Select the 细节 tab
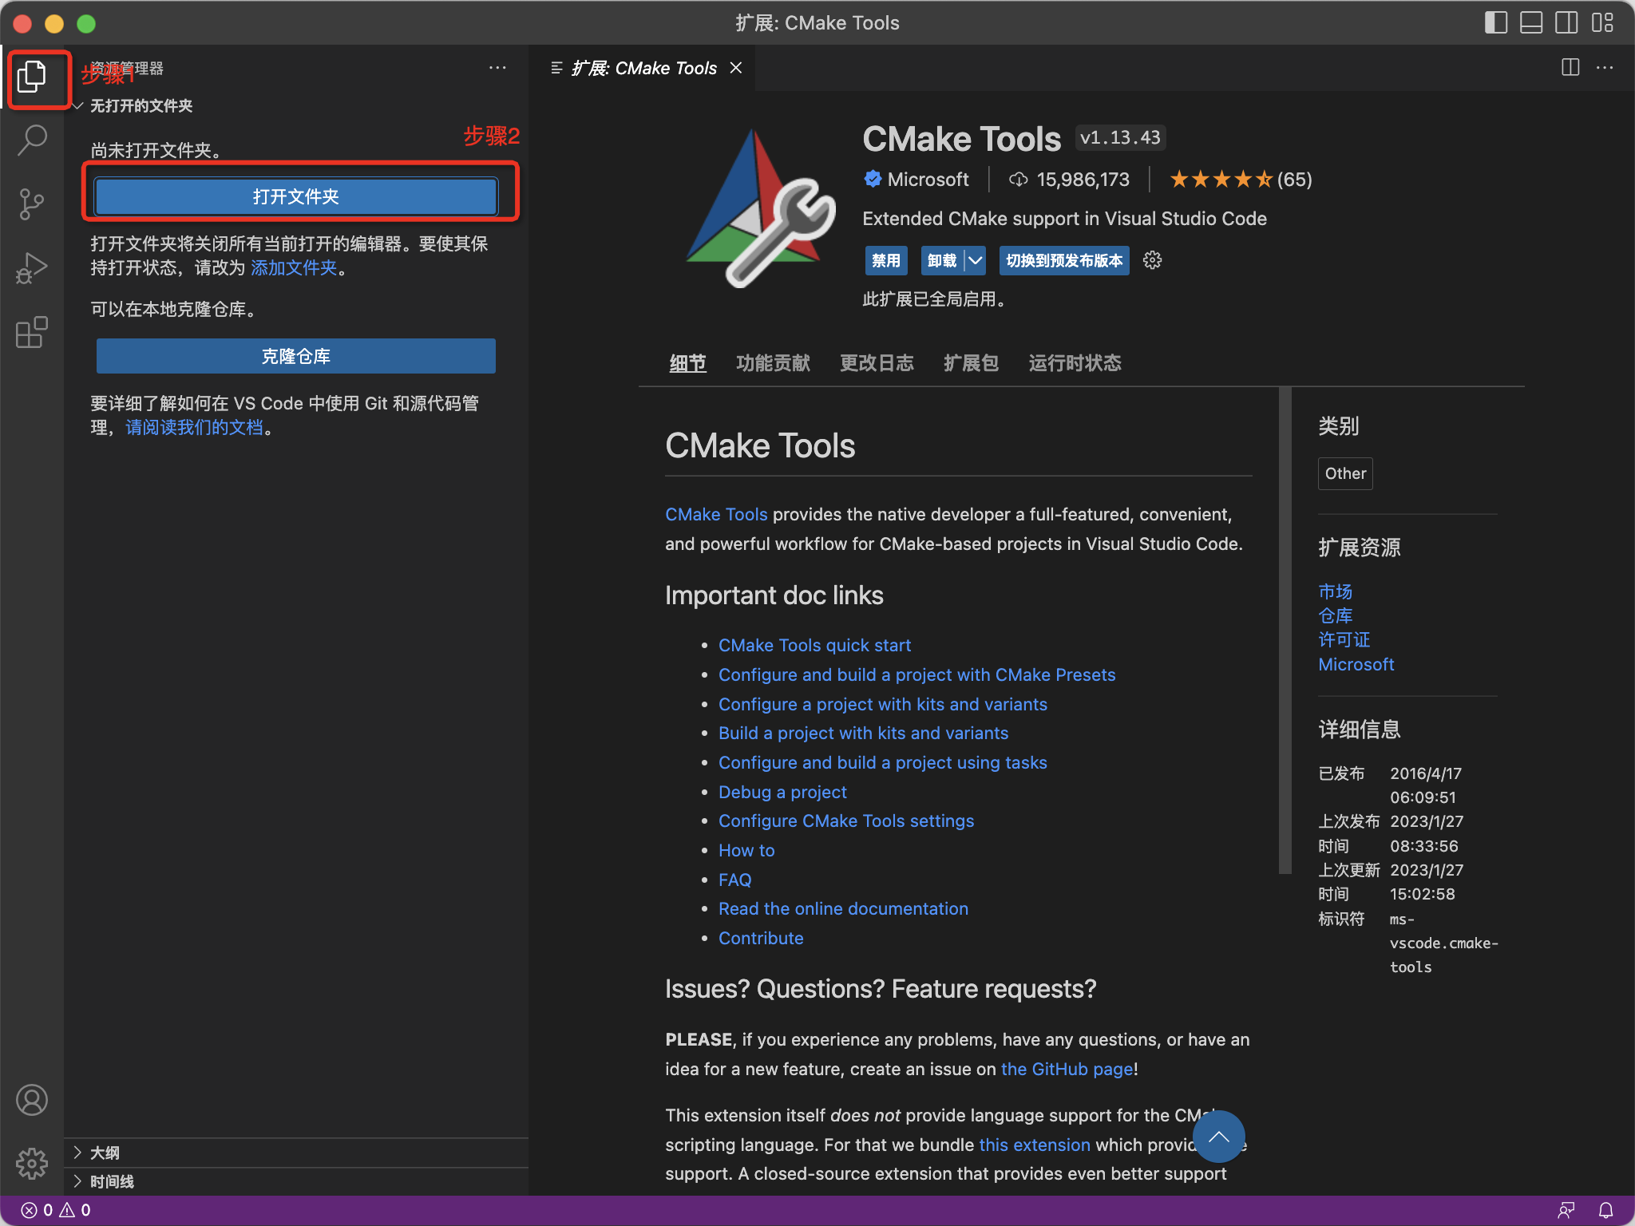1635x1226 pixels. click(687, 363)
